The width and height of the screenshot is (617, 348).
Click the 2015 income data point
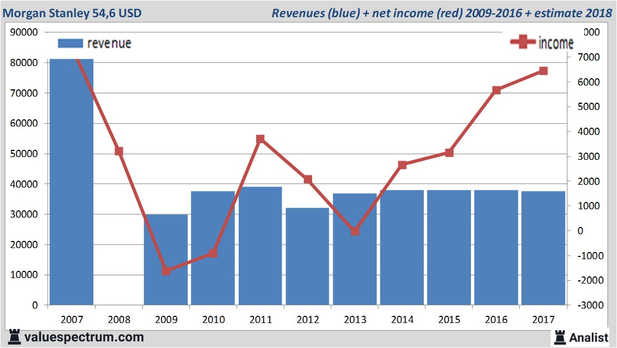[449, 153]
